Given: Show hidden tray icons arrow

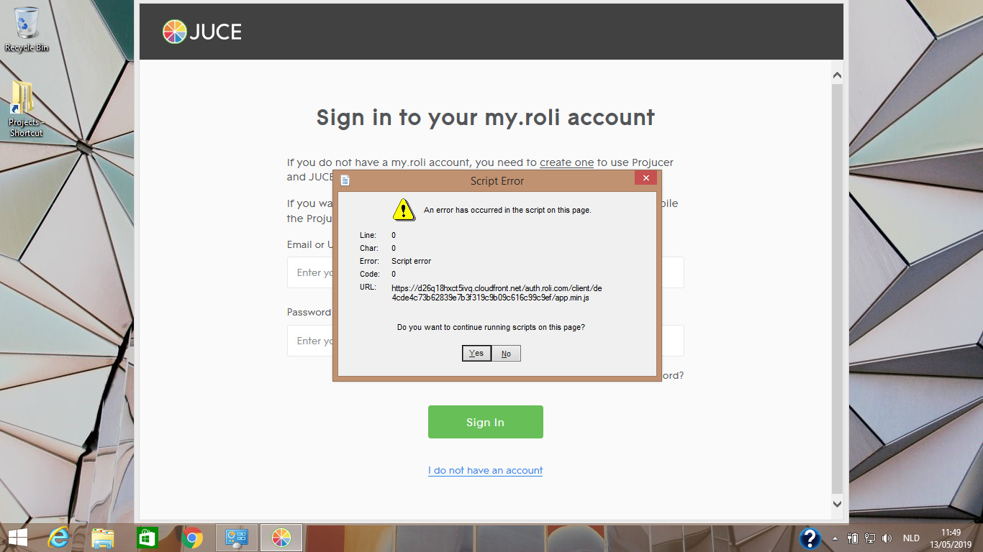Looking at the screenshot, I should pos(835,538).
